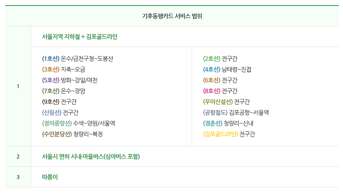Select the (9호선) 전구간 entry
The width and height of the screenshot is (343, 193).
(x=59, y=102)
